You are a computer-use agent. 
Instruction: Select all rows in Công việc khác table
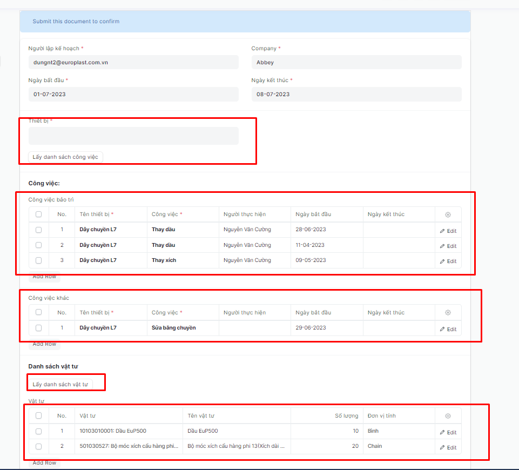point(38,312)
